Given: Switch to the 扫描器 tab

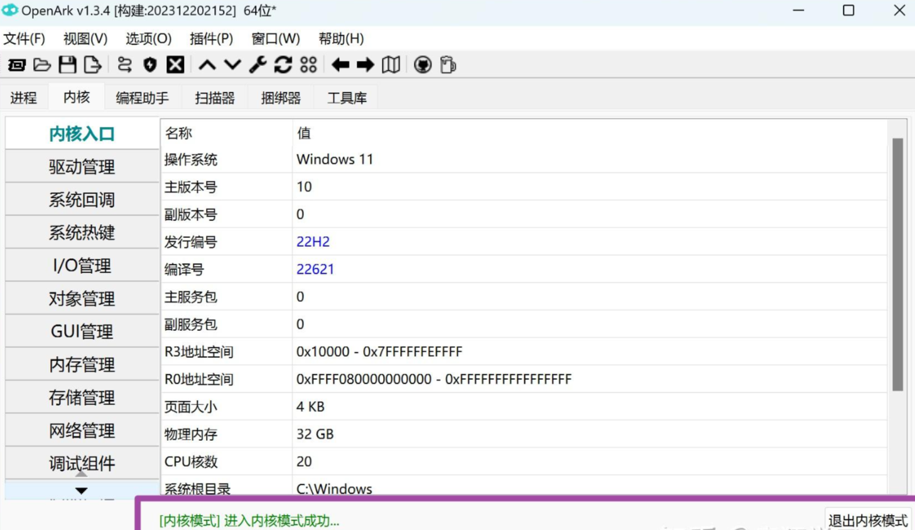Looking at the screenshot, I should [214, 98].
